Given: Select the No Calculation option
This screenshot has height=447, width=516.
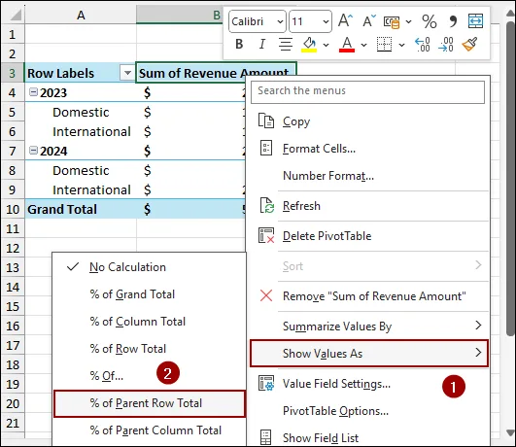Looking at the screenshot, I should [150, 267].
